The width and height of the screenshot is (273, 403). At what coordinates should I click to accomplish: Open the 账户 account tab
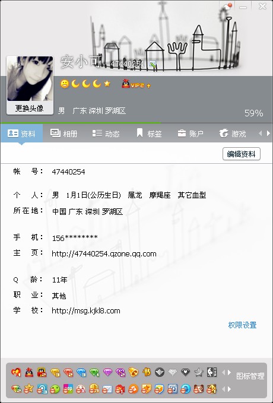coord(191,134)
